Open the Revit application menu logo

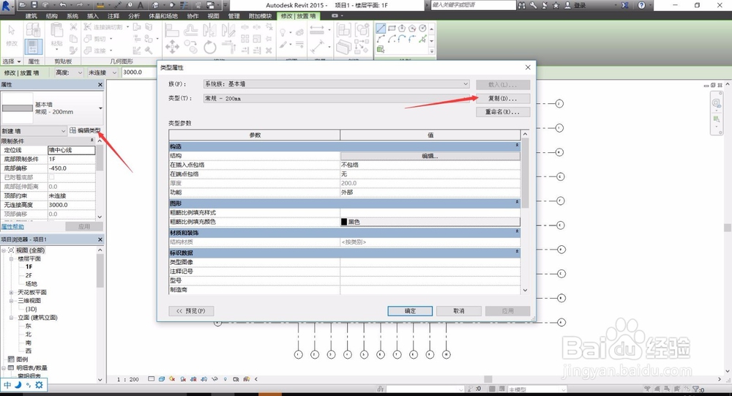coord(7,6)
